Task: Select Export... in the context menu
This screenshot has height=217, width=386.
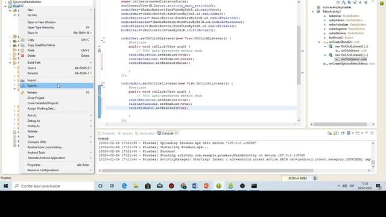Action: (x=57, y=86)
